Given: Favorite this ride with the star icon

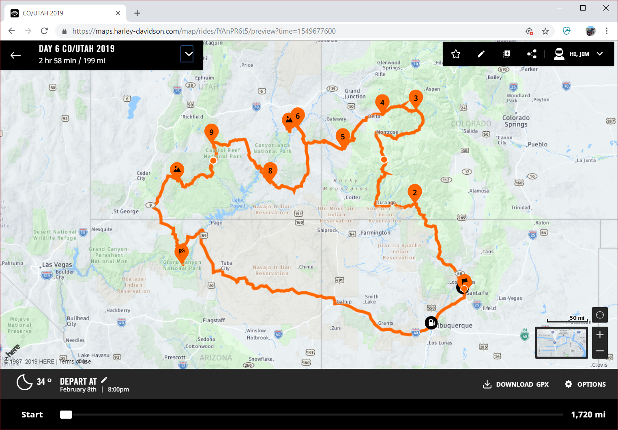Looking at the screenshot, I should pos(456,54).
